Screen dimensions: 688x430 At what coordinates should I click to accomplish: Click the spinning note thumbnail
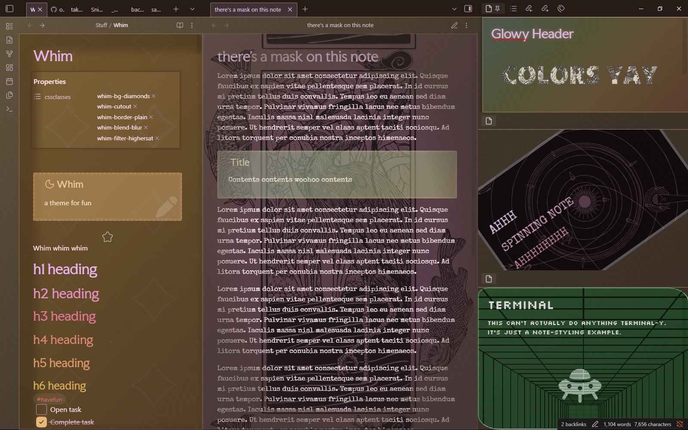(x=583, y=200)
